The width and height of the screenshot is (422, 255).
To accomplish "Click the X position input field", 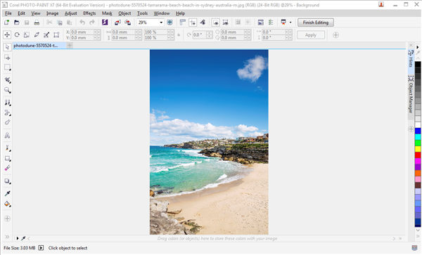I will 82,32.
